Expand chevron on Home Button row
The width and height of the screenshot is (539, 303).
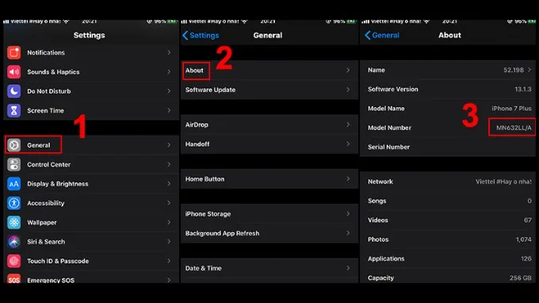click(348, 178)
